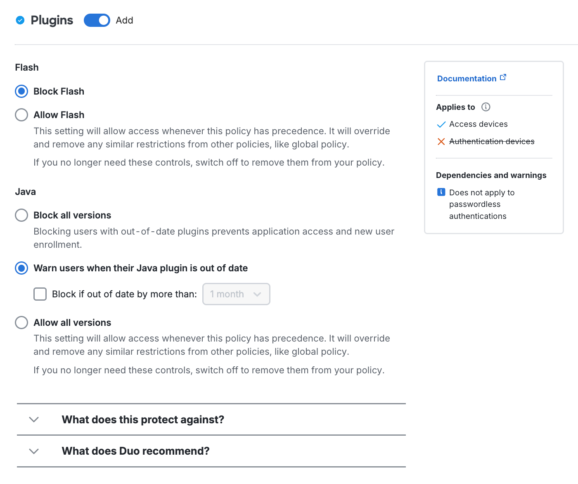Screen dimensions: 578x484
Task: Open the Documentation link
Action: [467, 78]
